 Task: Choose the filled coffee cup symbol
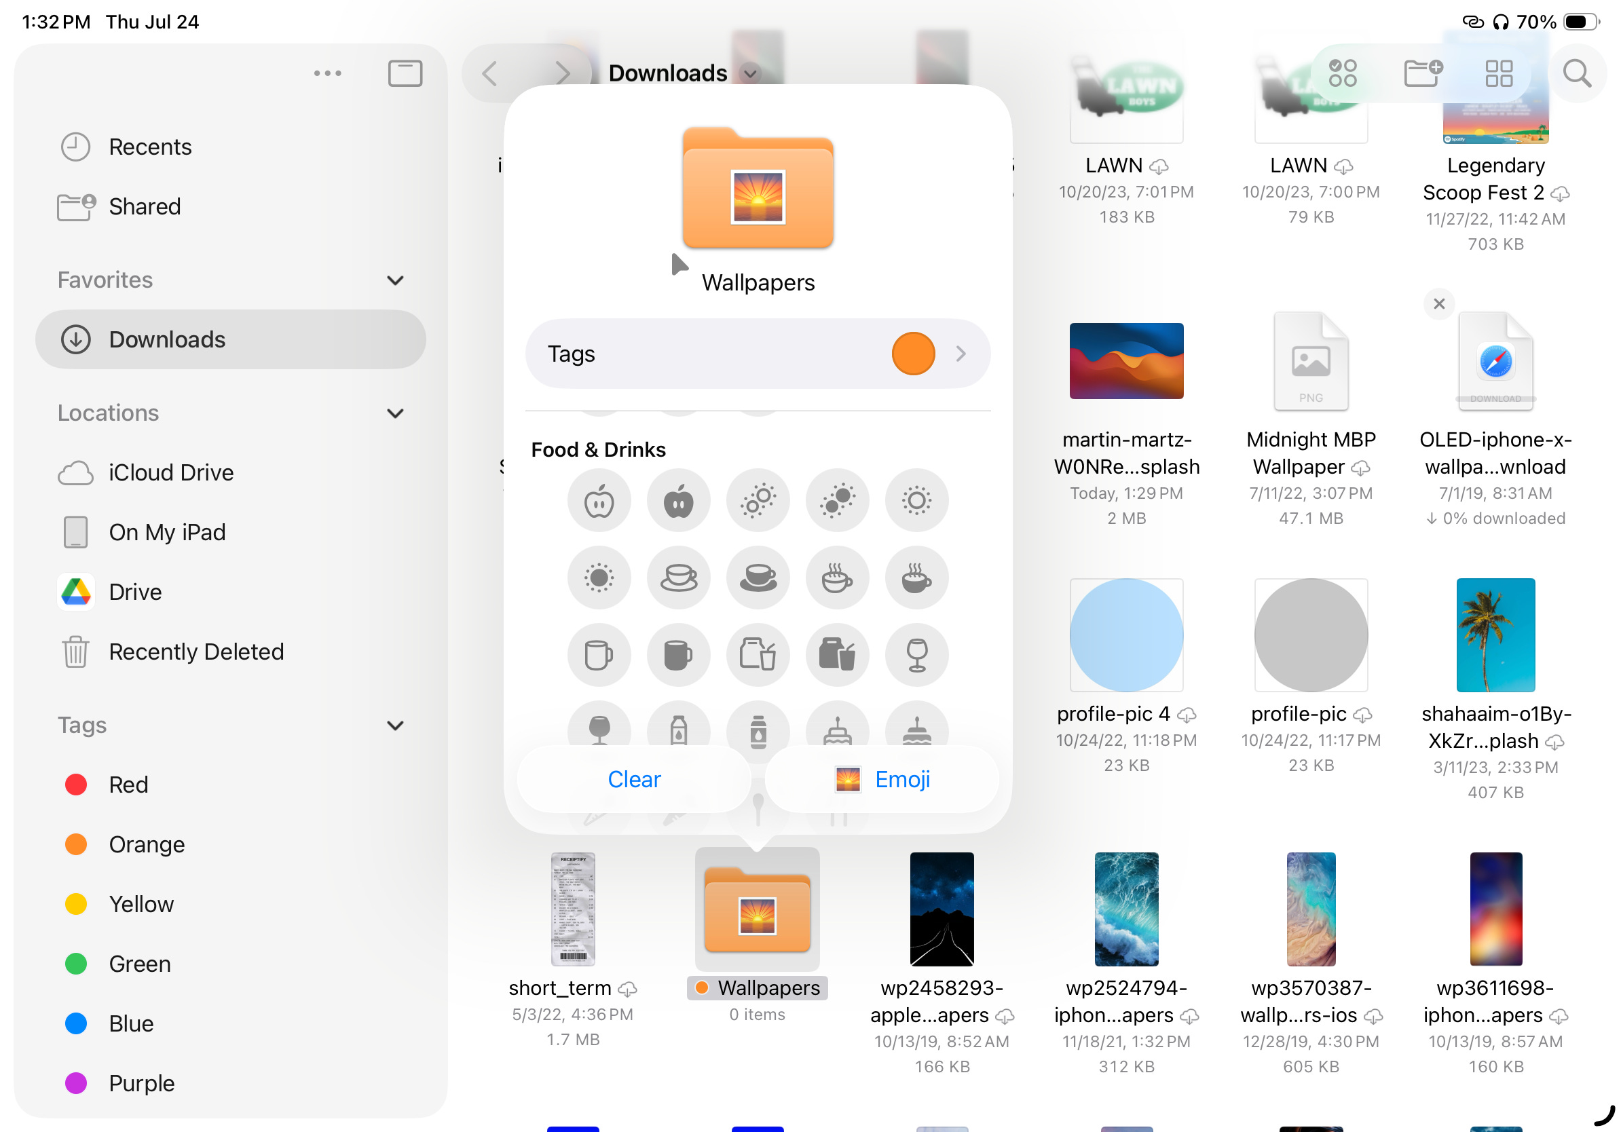(x=758, y=578)
